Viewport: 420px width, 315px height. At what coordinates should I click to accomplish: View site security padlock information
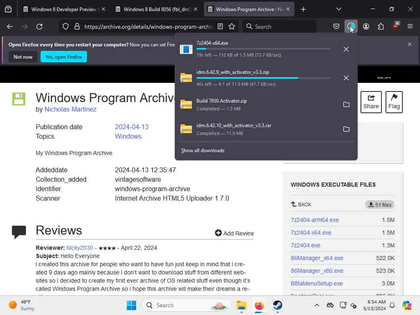(77, 27)
